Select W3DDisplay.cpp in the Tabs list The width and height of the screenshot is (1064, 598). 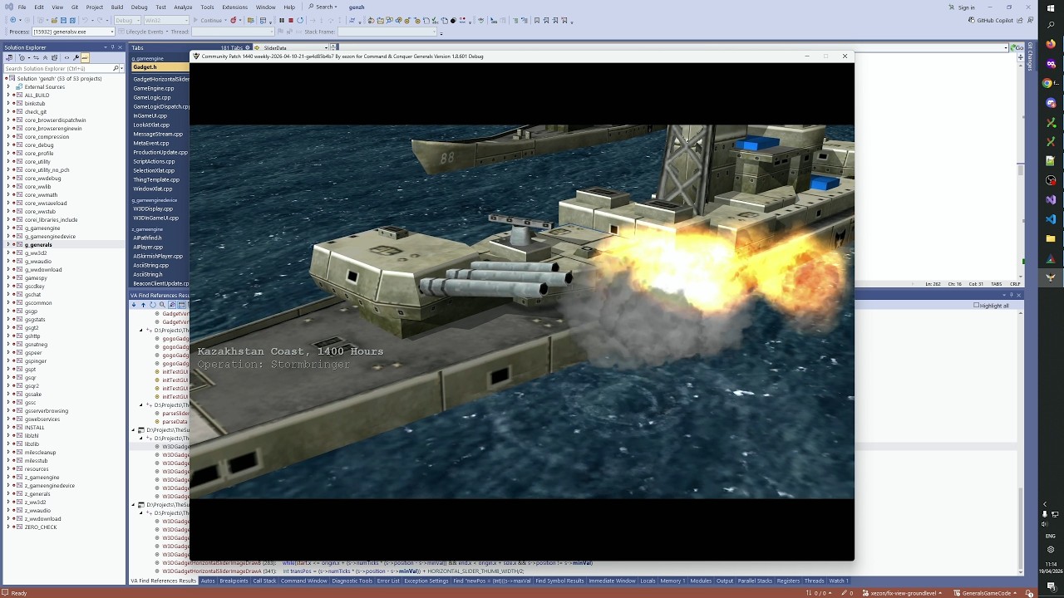[x=153, y=208]
